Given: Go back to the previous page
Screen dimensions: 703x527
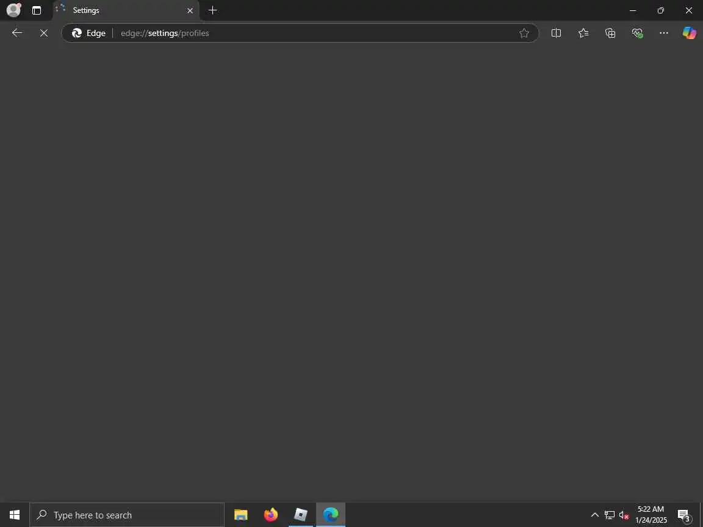Looking at the screenshot, I should (x=17, y=33).
